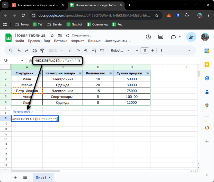Open filter for Сотрудник column

tap(40, 74)
